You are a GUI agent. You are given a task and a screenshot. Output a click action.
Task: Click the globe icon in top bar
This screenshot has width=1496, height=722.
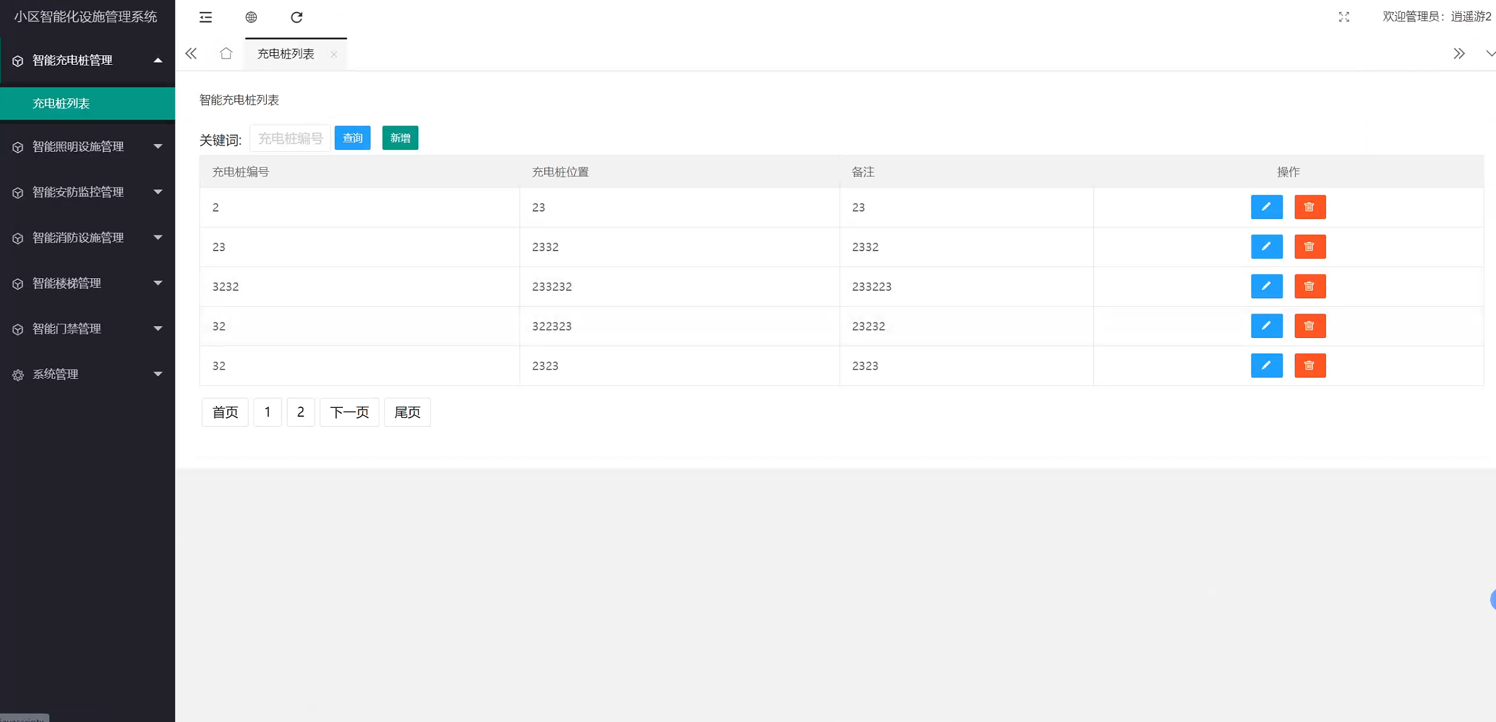[x=251, y=17]
